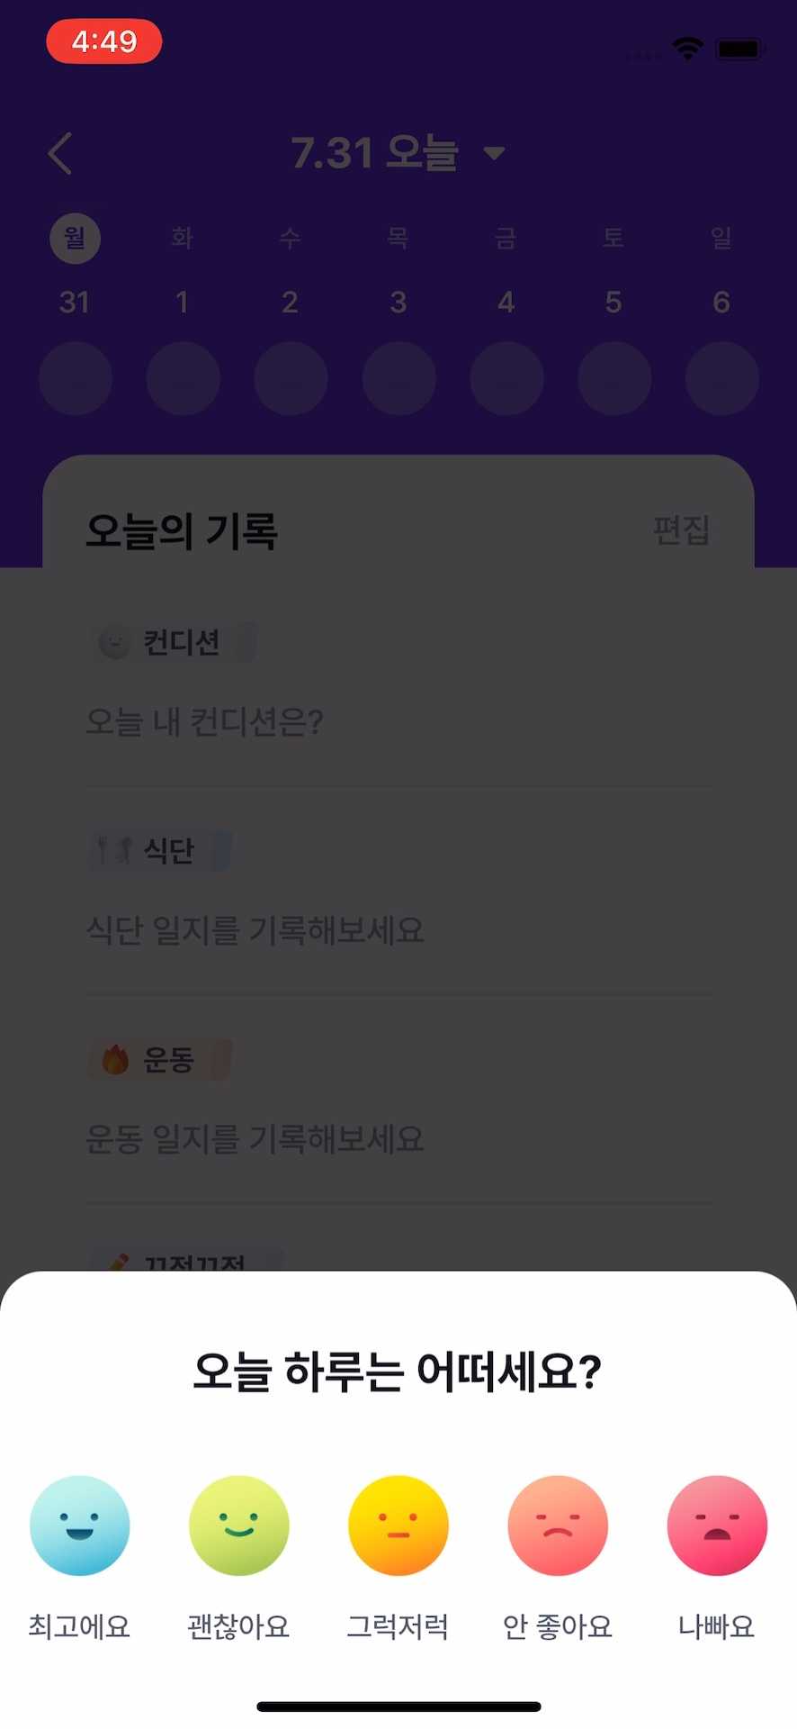Tap the home indicator bar at bottom
The width and height of the screenshot is (797, 1729).
pos(398,1706)
